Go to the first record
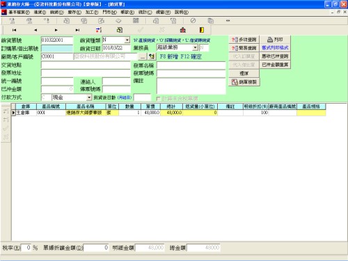The height and width of the screenshot is (261, 348). [14, 30]
